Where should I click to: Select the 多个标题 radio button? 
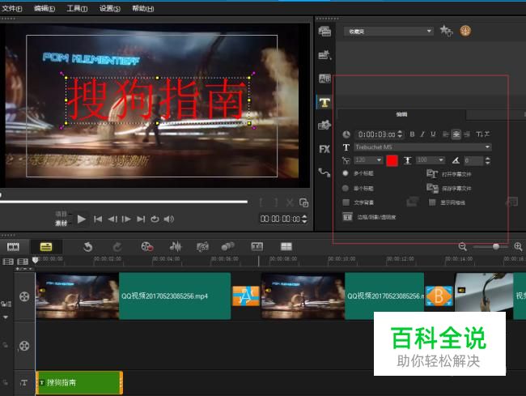[x=346, y=173]
